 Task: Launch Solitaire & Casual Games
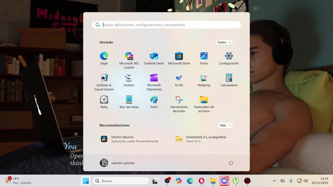104,80
